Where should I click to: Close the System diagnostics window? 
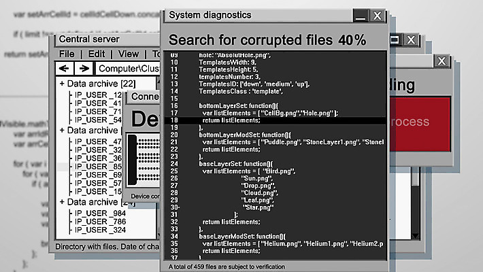click(x=378, y=15)
